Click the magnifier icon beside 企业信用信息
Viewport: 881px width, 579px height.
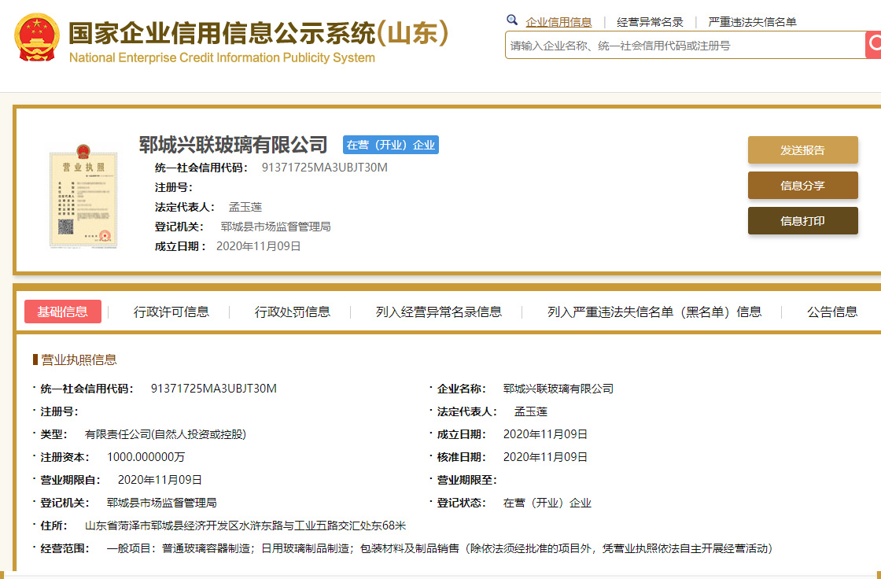coord(512,20)
